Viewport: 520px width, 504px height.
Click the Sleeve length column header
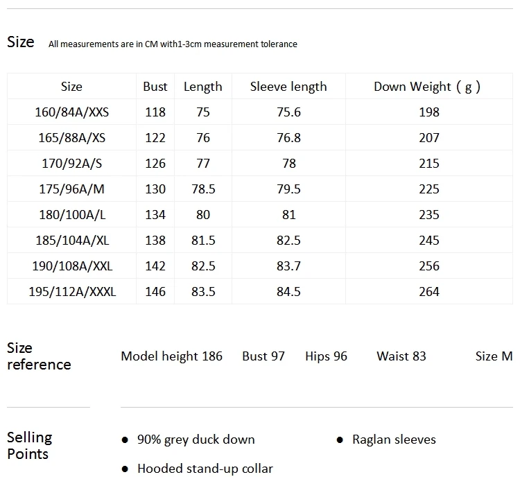click(x=288, y=87)
